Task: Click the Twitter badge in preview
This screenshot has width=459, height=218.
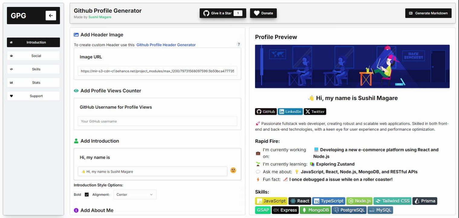Action: point(315,111)
